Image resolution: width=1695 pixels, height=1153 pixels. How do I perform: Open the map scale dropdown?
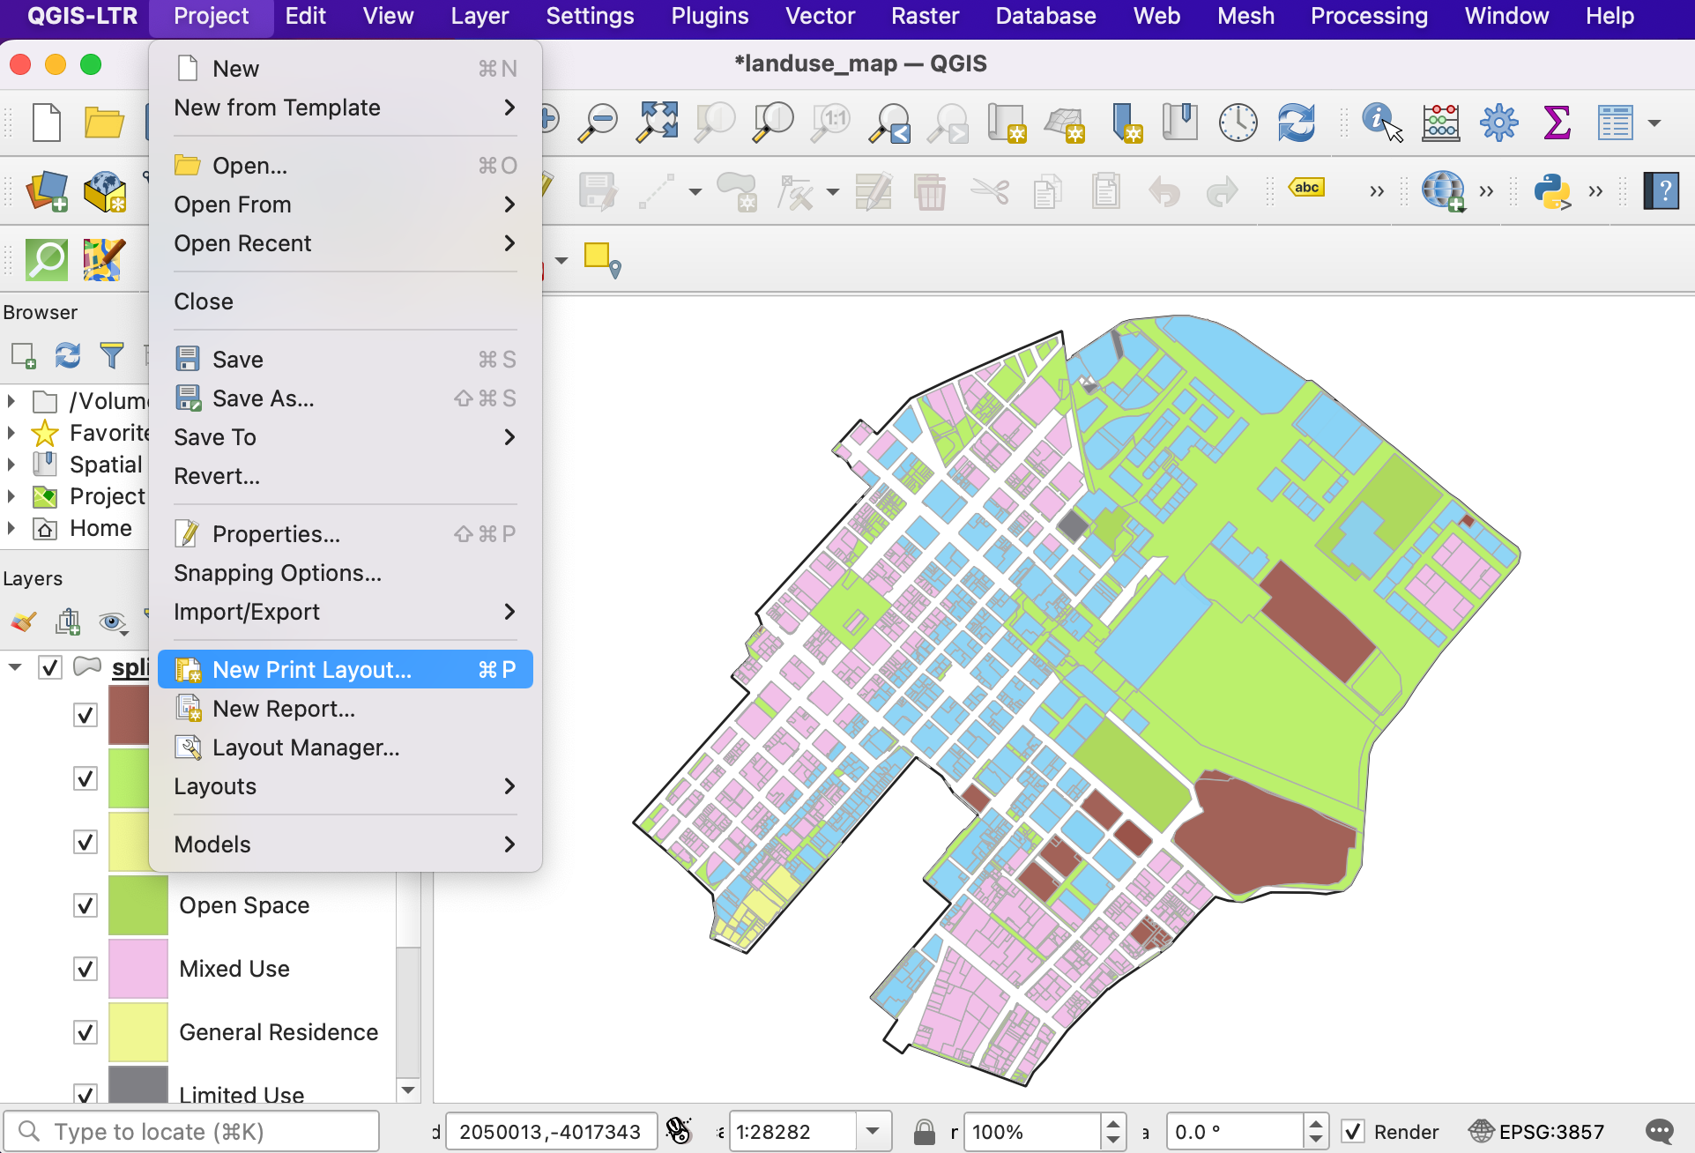point(873,1131)
